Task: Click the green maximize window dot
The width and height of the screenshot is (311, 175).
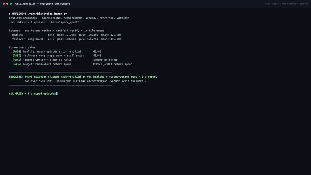Action: click(x=11, y=4)
